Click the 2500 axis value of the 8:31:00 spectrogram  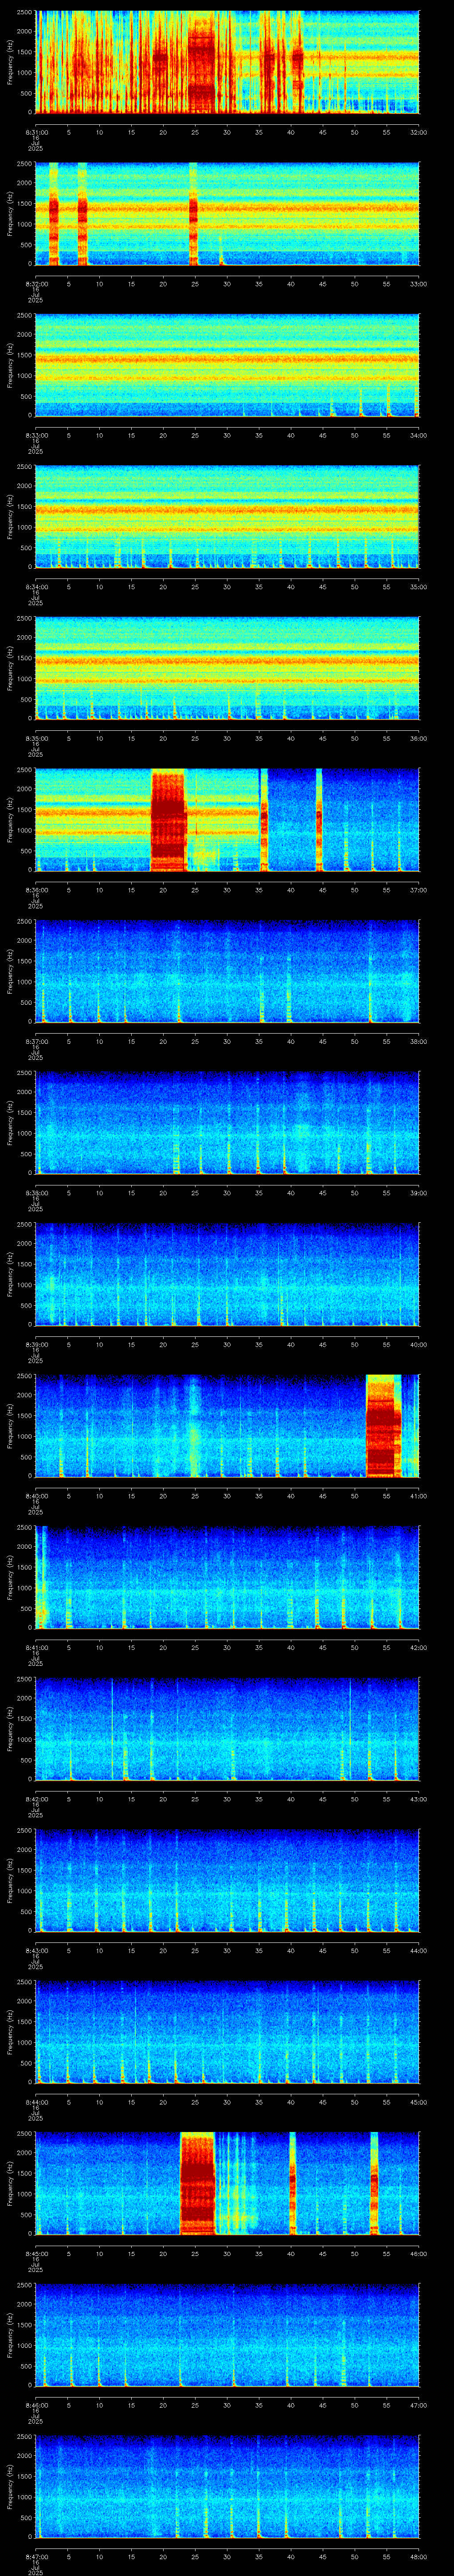[25, 13]
